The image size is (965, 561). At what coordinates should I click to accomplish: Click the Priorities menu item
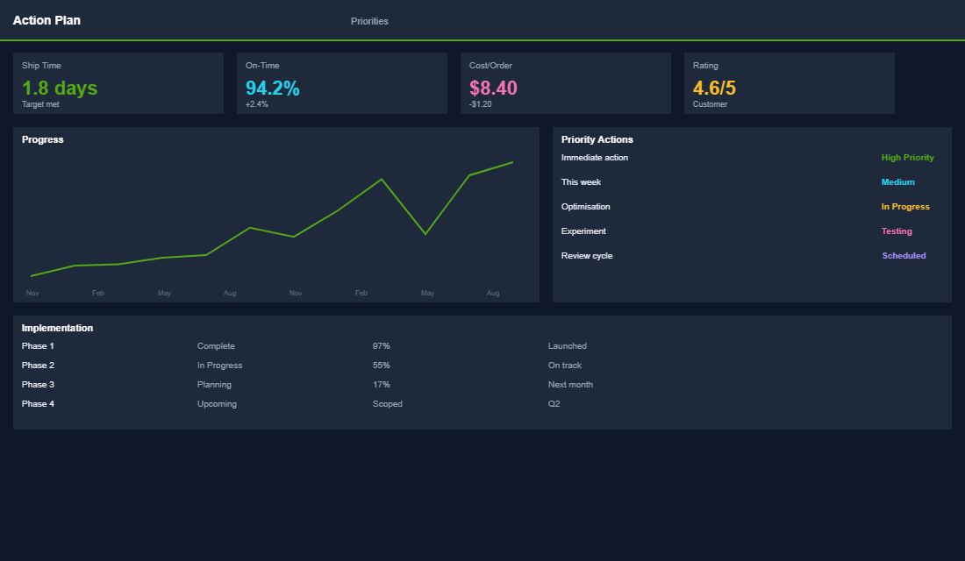[369, 20]
